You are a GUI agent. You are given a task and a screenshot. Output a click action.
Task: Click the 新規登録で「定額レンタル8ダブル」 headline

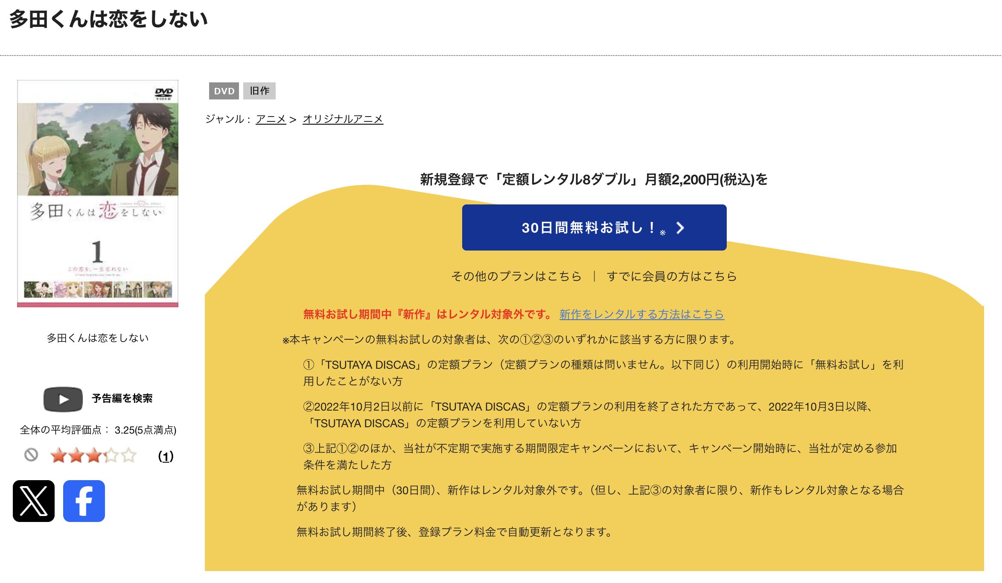click(x=594, y=180)
